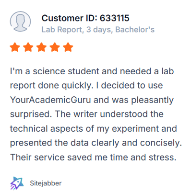Click the customer avatar icon

click(20, 22)
